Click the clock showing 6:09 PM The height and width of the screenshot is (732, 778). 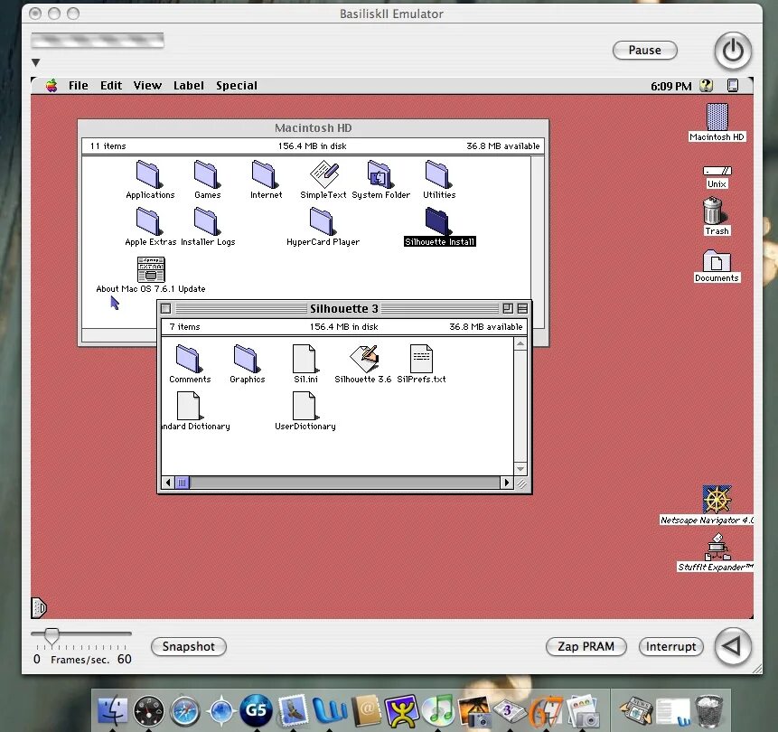pyautogui.click(x=670, y=86)
